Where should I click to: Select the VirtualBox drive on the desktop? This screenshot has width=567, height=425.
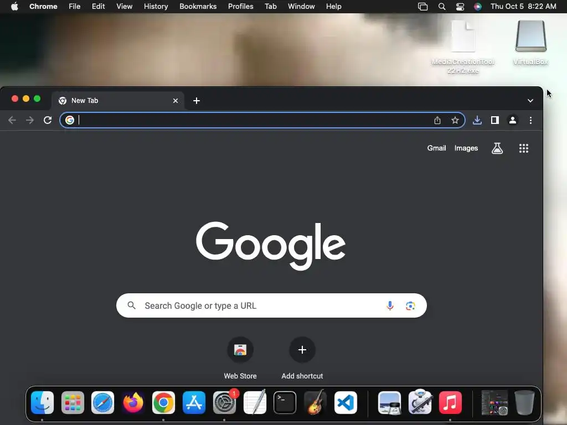pos(530,43)
